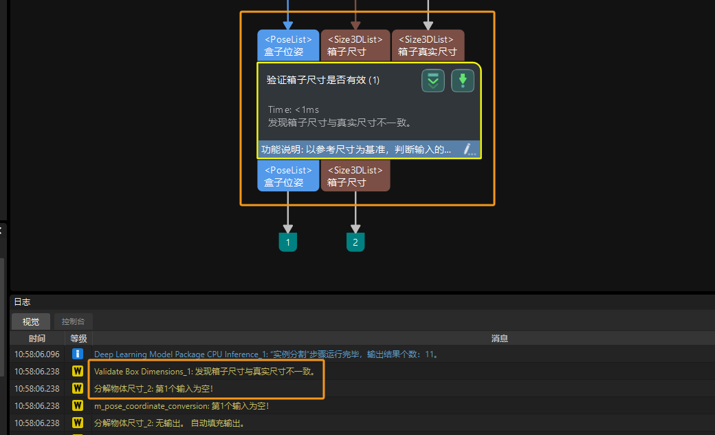Select the m_pose_coordinate_conversion log message

click(x=181, y=406)
